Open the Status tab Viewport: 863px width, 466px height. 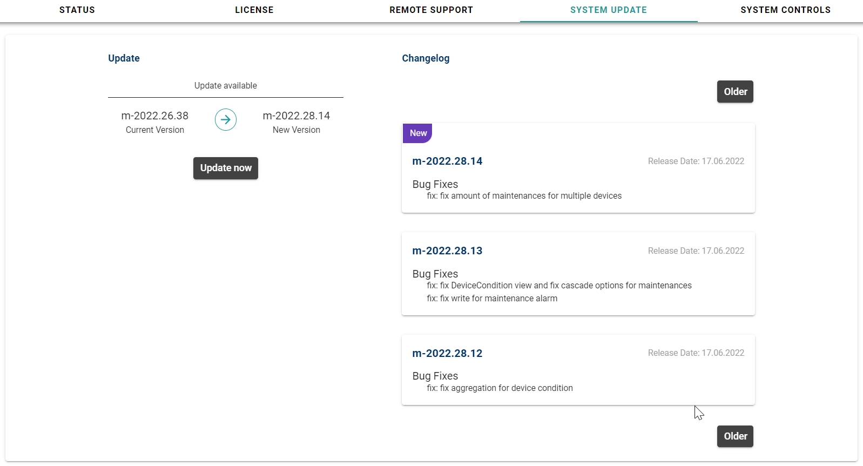point(77,10)
